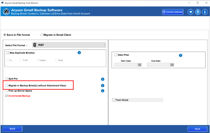The height and width of the screenshot is (133, 210).
Task: Open the Start Date calendar picker
Action: [139, 65]
